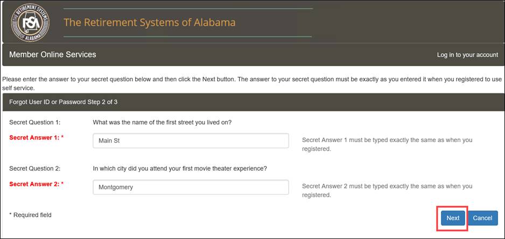The width and height of the screenshot is (505, 239).
Task: Click the Secret Answer 1 input field
Action: coord(191,140)
